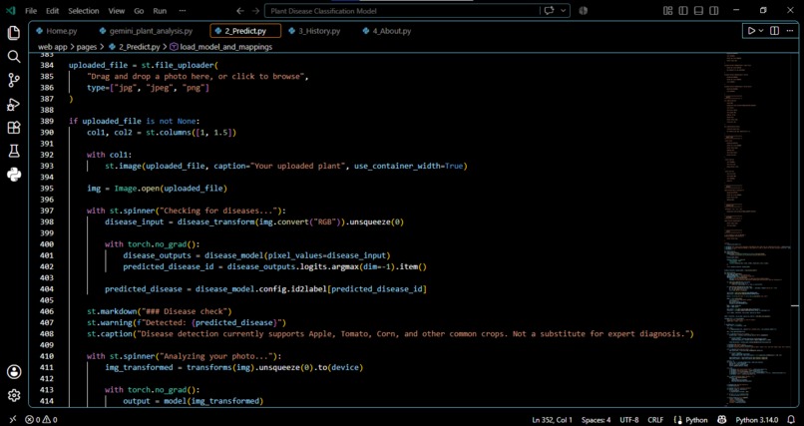
Task: Go forward with the right arrow
Action: 255,11
